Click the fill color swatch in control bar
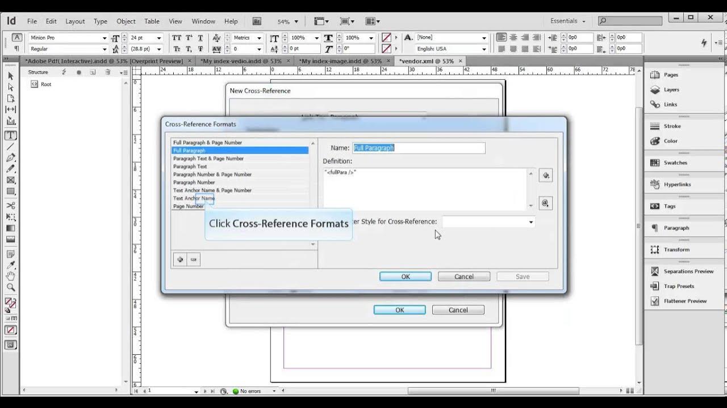The image size is (727, 408). tap(386, 37)
